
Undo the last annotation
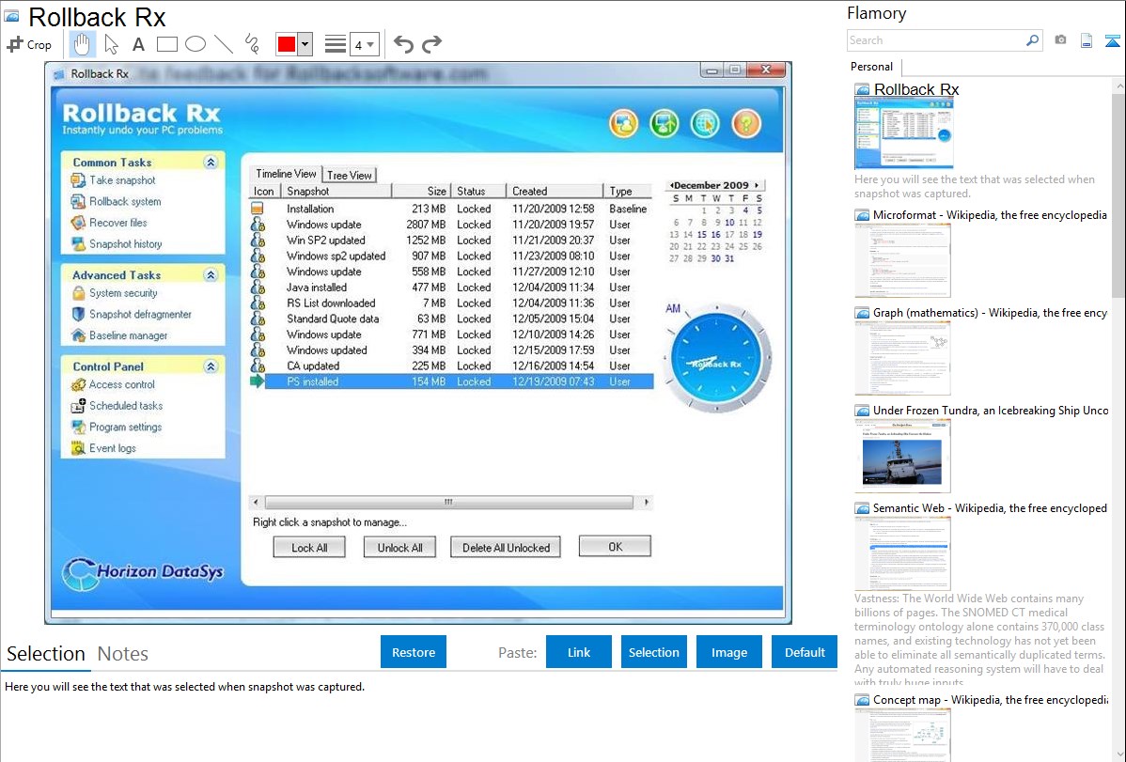[x=403, y=44]
